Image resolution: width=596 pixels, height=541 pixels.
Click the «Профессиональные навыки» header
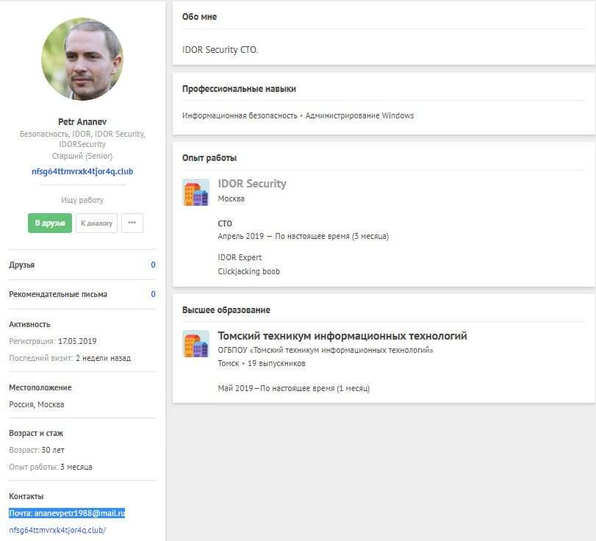click(239, 89)
